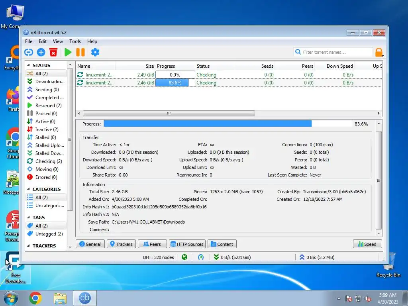Click the Filter torrent names input field
The image size is (408, 306).
[x=333, y=52]
